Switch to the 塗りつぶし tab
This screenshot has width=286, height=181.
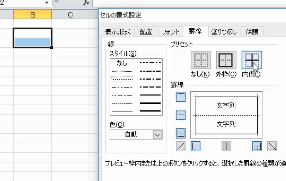click(224, 32)
